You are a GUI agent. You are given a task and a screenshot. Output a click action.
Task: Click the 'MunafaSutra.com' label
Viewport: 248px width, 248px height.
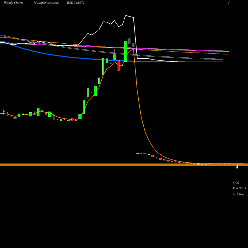46,3
